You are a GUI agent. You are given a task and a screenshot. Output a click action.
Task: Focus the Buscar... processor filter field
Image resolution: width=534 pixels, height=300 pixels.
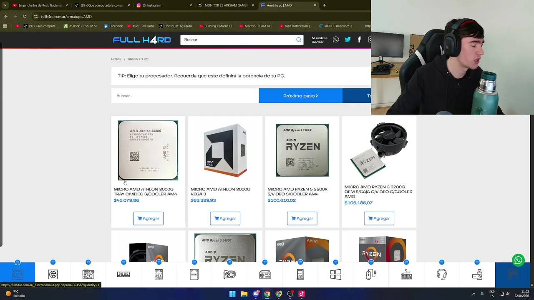[185, 96]
